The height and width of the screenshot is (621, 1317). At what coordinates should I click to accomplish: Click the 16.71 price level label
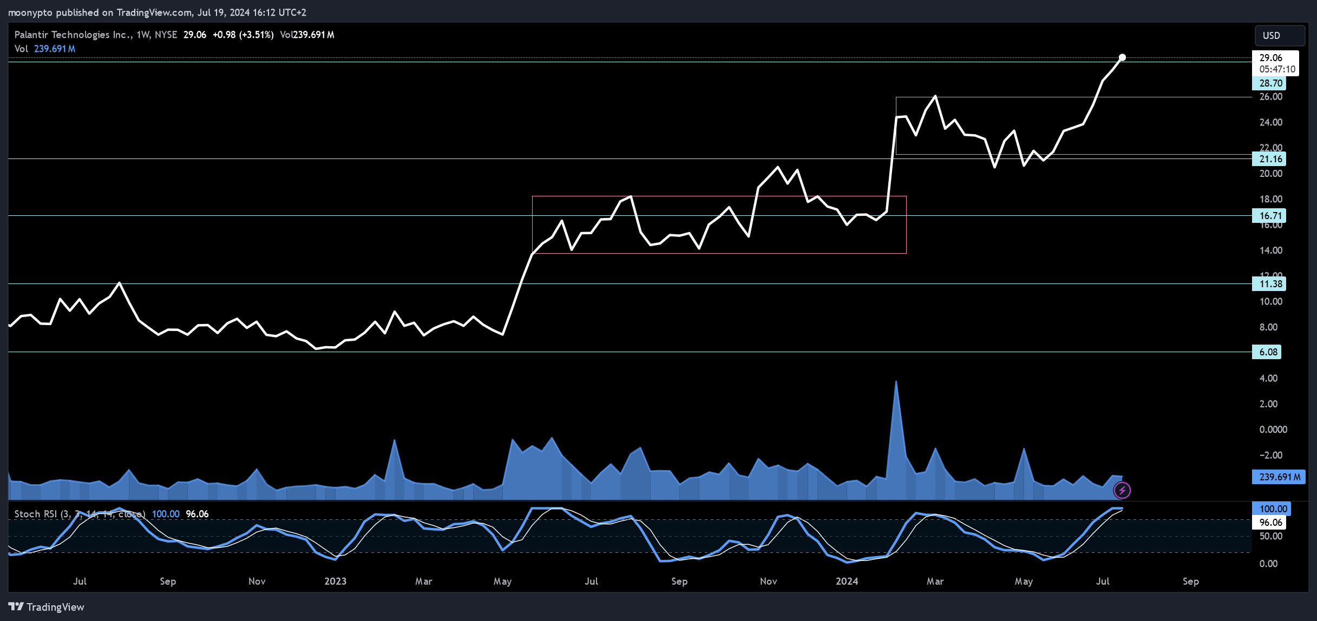1269,216
